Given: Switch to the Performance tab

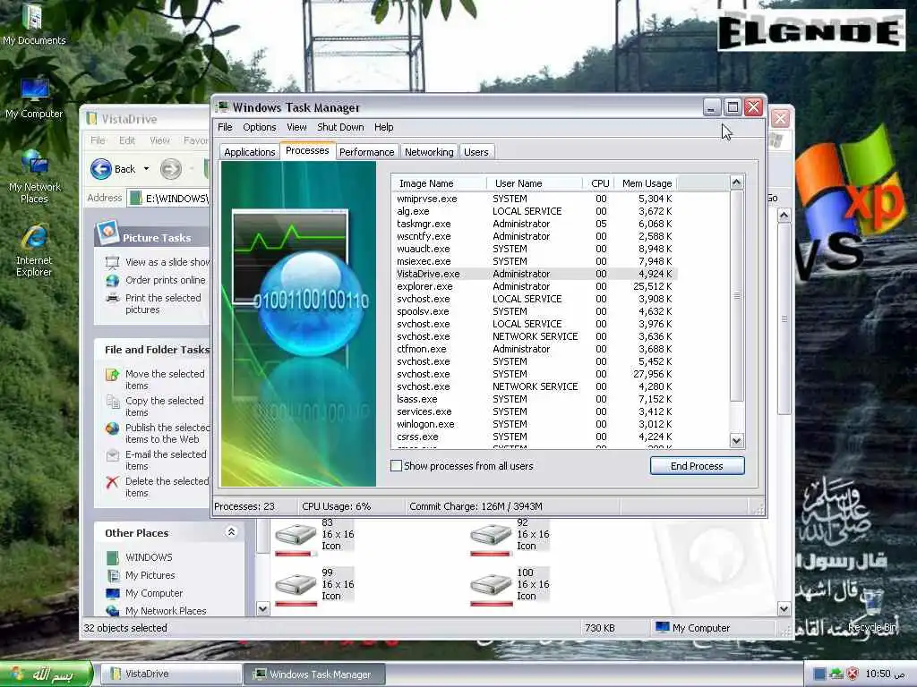Looking at the screenshot, I should [x=366, y=152].
